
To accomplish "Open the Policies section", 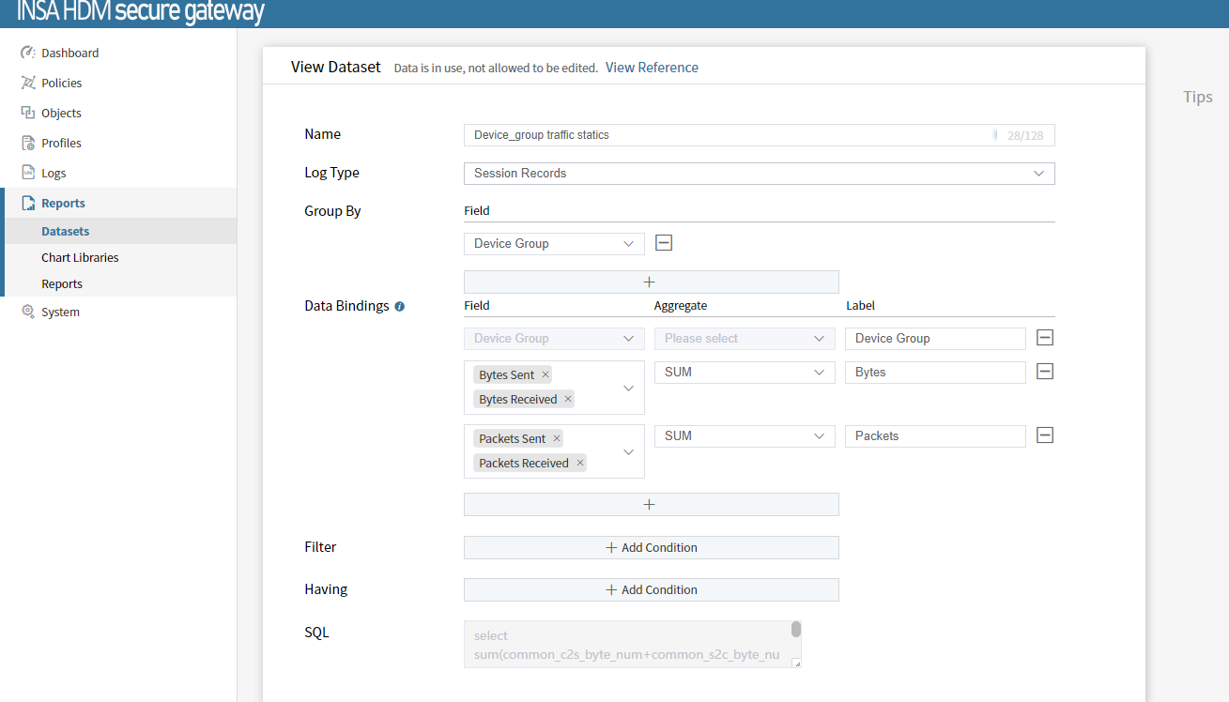I will pyautogui.click(x=61, y=84).
